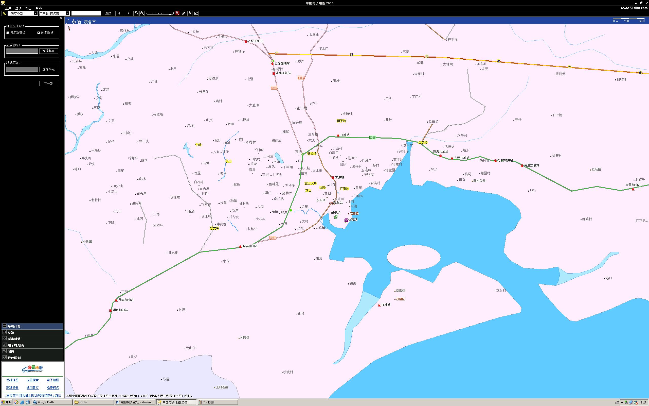
Task: Click the zoom level slider track
Action: pos(160,13)
